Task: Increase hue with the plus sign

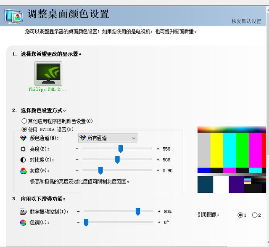Action: click(x=159, y=222)
